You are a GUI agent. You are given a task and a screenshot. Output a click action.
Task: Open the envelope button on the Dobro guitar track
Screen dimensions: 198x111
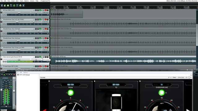click(x=38, y=57)
